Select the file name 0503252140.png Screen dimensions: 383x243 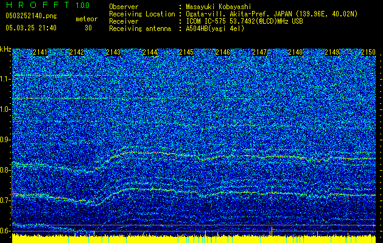[31, 16]
